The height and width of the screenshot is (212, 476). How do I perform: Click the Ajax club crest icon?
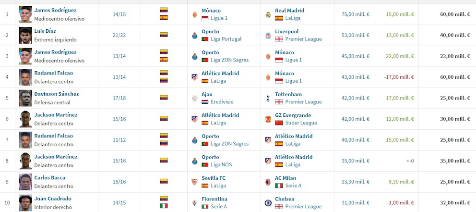(195, 98)
